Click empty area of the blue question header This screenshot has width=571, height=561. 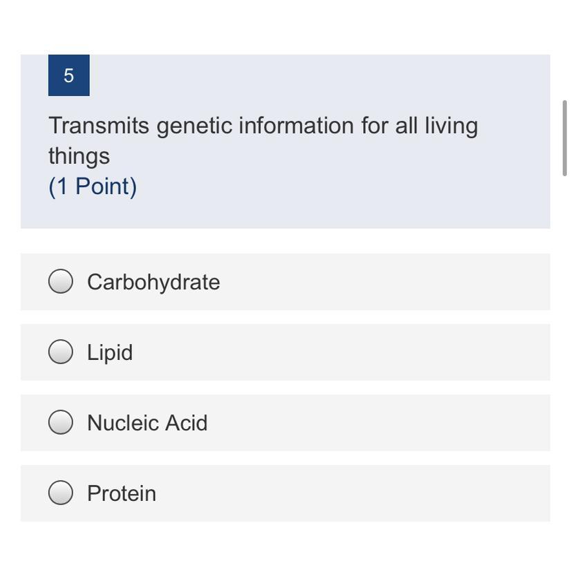(x=346, y=193)
